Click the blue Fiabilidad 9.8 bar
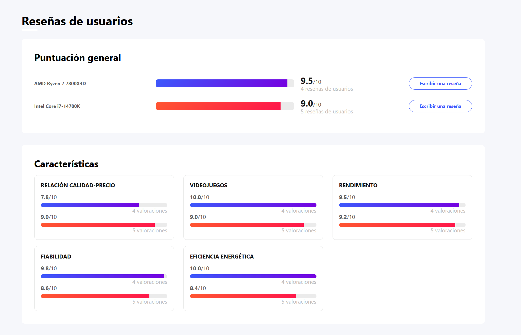Image resolution: width=521 pixels, height=335 pixels. click(x=104, y=276)
